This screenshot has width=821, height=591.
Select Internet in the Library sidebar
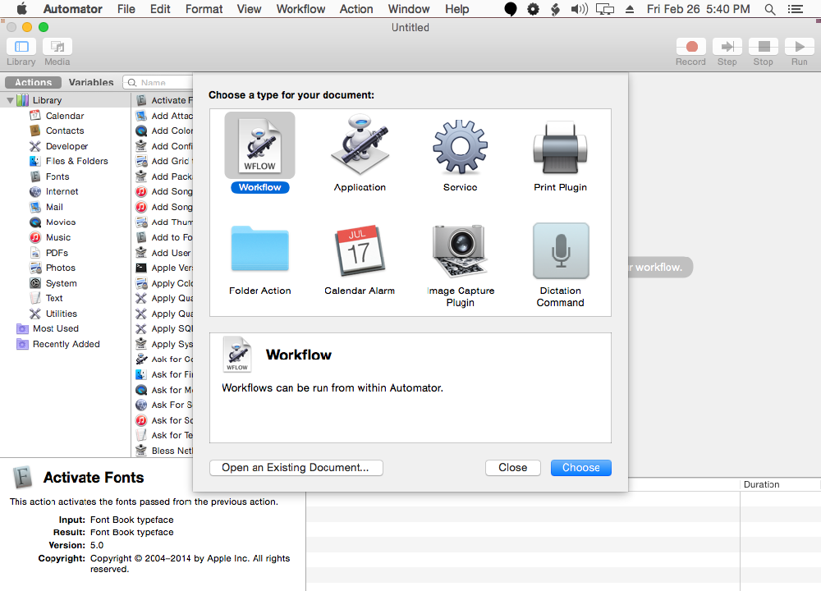tap(62, 191)
